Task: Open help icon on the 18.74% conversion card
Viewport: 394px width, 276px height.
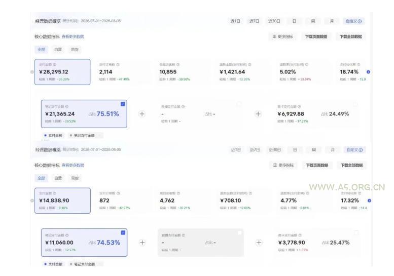Action: pos(359,64)
